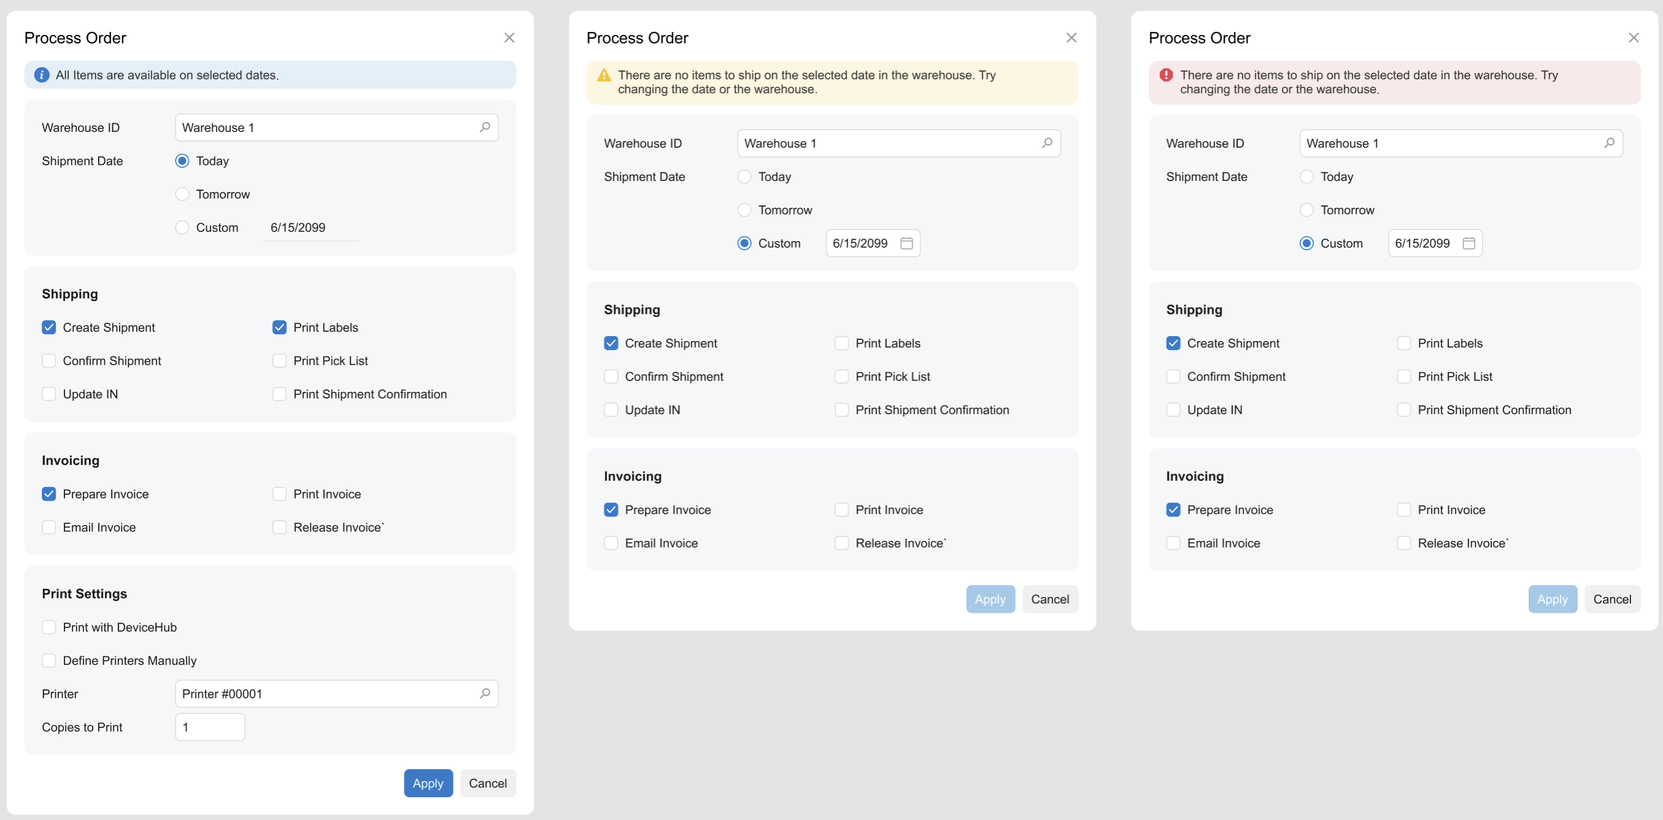
Task: Click red error icon in right dialog alert
Action: [x=1166, y=75]
